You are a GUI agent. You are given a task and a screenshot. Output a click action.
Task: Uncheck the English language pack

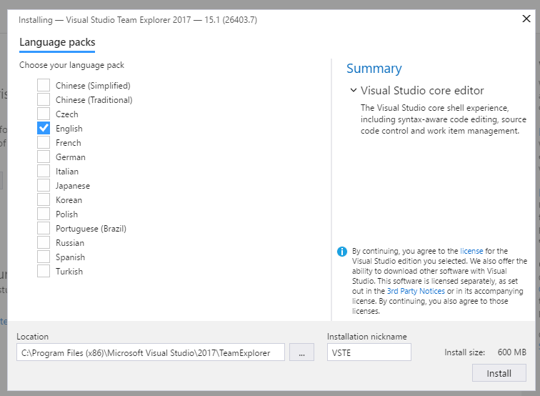point(44,128)
